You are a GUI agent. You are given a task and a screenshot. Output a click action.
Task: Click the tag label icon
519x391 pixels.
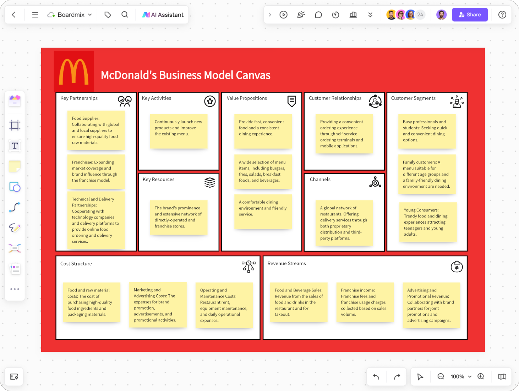click(x=108, y=15)
